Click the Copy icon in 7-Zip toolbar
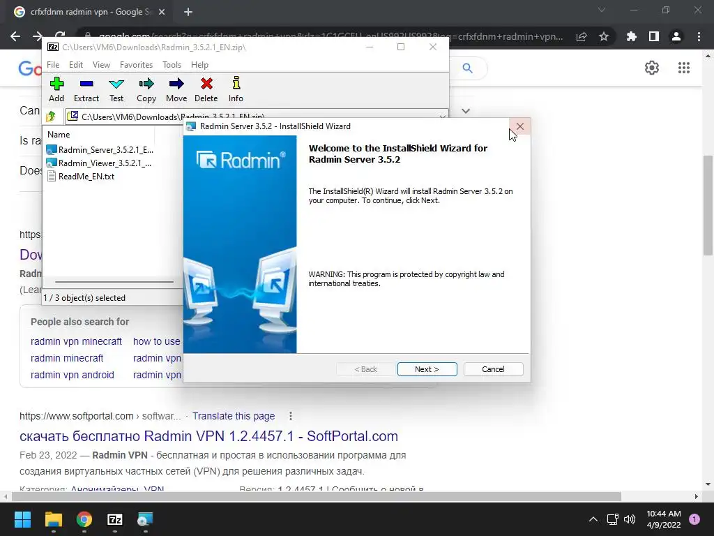The width and height of the screenshot is (714, 536). click(146, 84)
